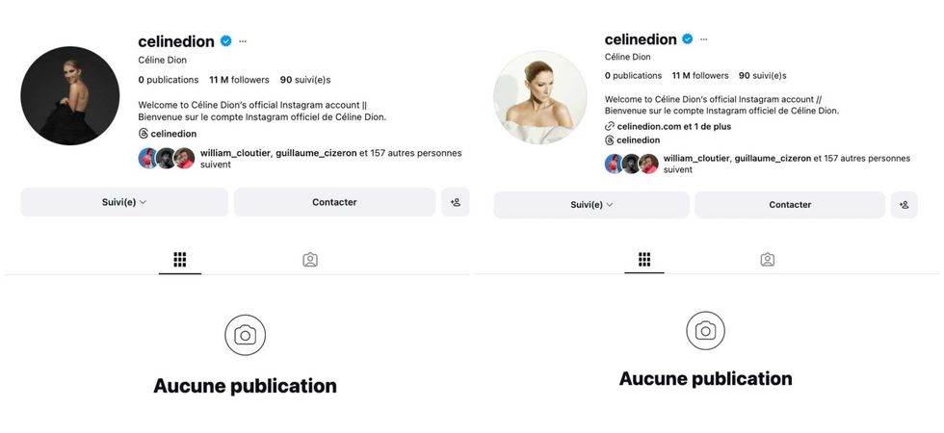View the 11 M followers list on left profile

(x=239, y=80)
